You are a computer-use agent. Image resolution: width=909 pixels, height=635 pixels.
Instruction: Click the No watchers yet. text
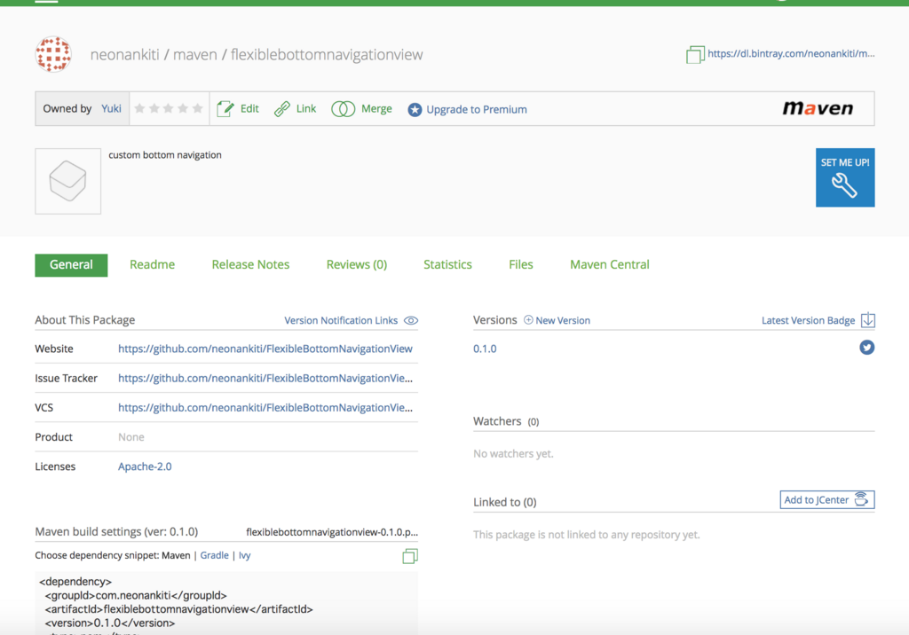click(x=513, y=454)
